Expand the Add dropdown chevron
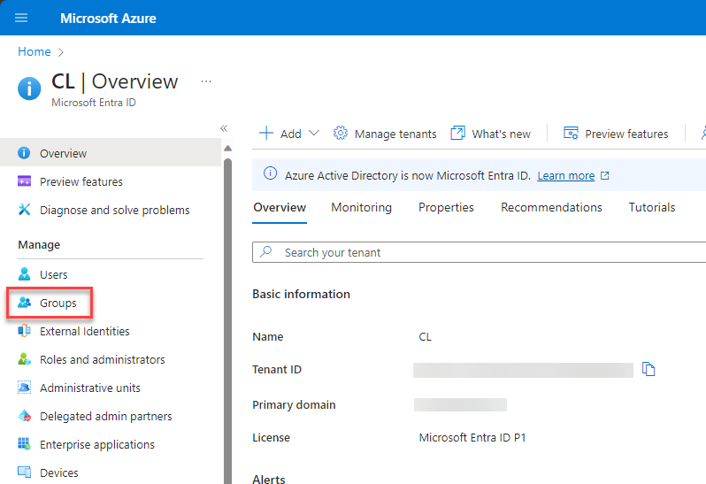706x484 pixels. [x=314, y=134]
